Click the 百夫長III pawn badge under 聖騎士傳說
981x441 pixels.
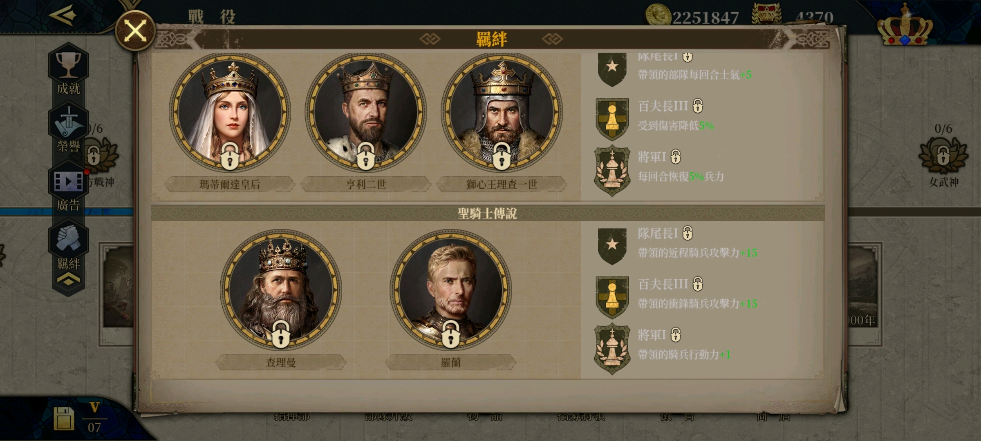[612, 297]
